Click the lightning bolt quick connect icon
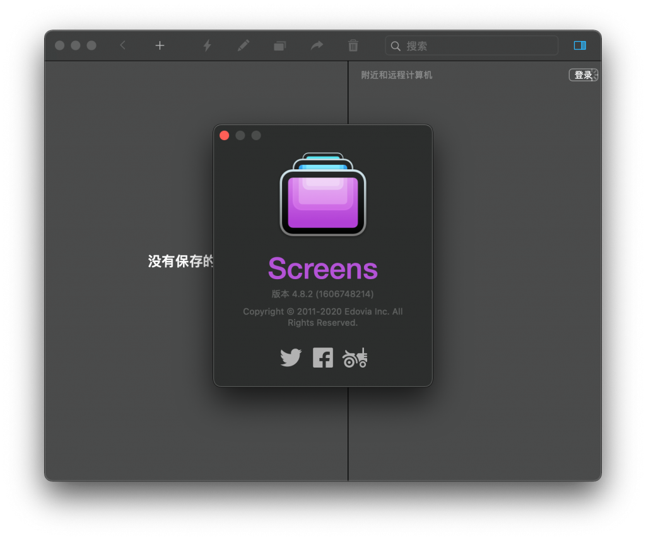 coord(207,45)
